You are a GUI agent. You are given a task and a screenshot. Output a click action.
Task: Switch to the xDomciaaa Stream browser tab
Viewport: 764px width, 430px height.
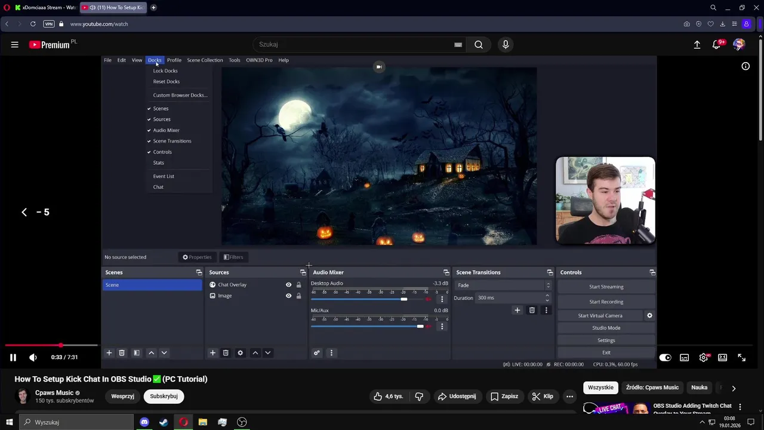click(45, 8)
